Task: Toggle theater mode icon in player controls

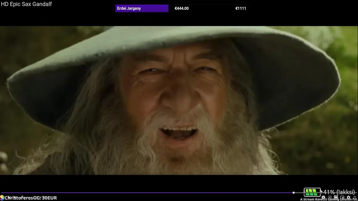Action: 336,197
